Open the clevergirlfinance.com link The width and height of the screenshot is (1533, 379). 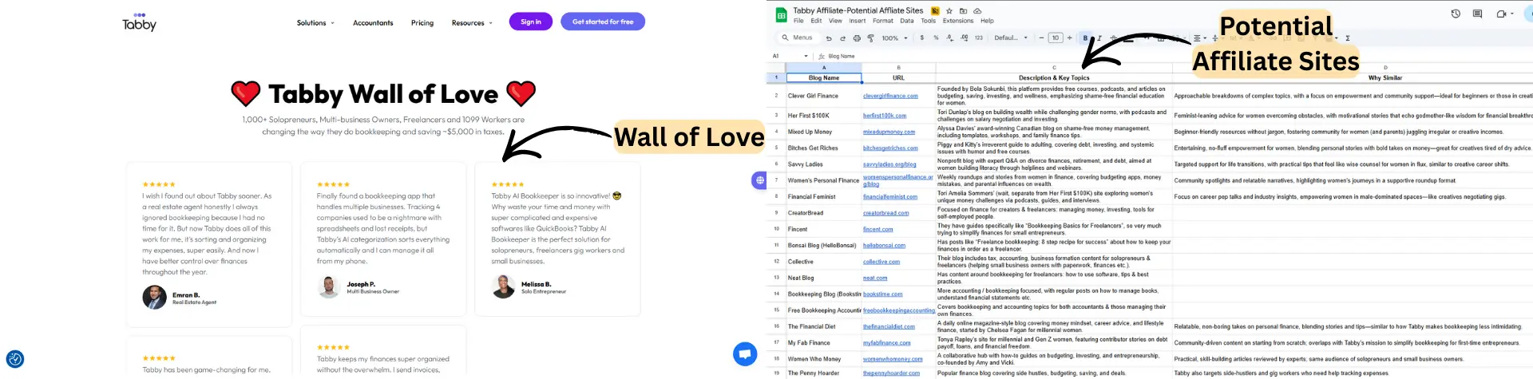coord(890,96)
